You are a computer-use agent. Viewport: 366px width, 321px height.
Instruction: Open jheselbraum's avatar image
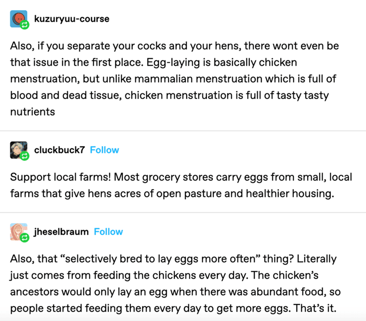[x=19, y=232]
